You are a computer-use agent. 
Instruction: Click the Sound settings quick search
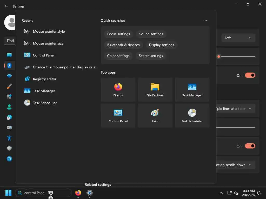[151, 34]
